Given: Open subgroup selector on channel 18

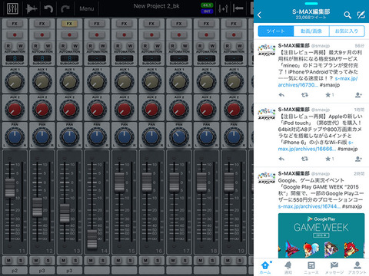Looking at the screenshot, I should click(x=206, y=58).
